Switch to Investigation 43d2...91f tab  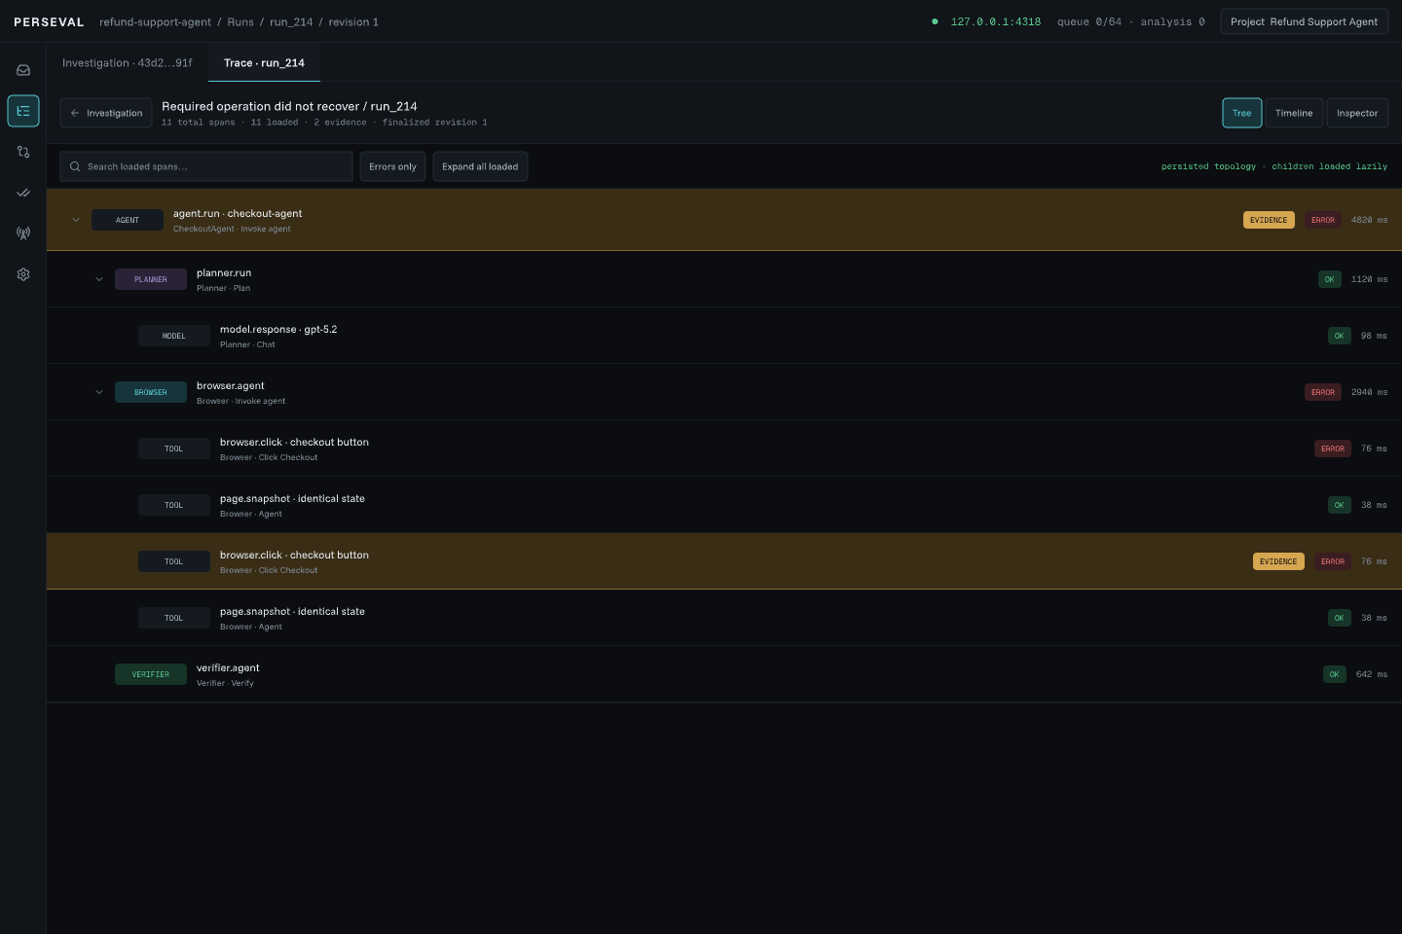(128, 62)
